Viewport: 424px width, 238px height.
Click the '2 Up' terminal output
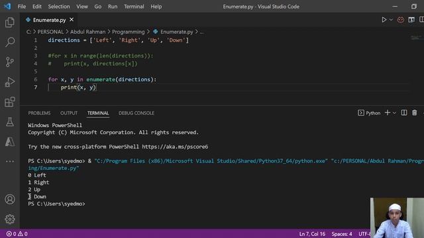point(34,190)
